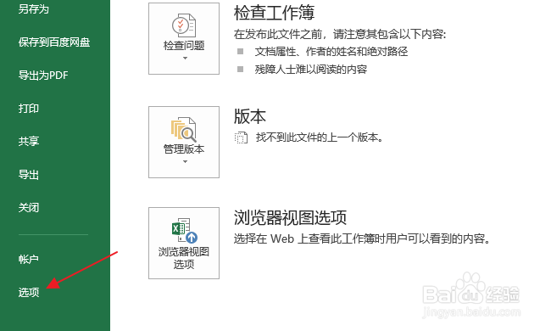Click the 版本 heading
The width and height of the screenshot is (551, 331).
[250, 116]
